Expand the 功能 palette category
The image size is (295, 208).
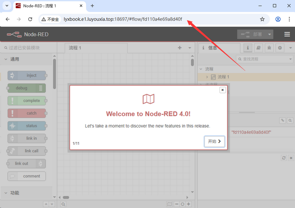pyautogui.click(x=26, y=193)
